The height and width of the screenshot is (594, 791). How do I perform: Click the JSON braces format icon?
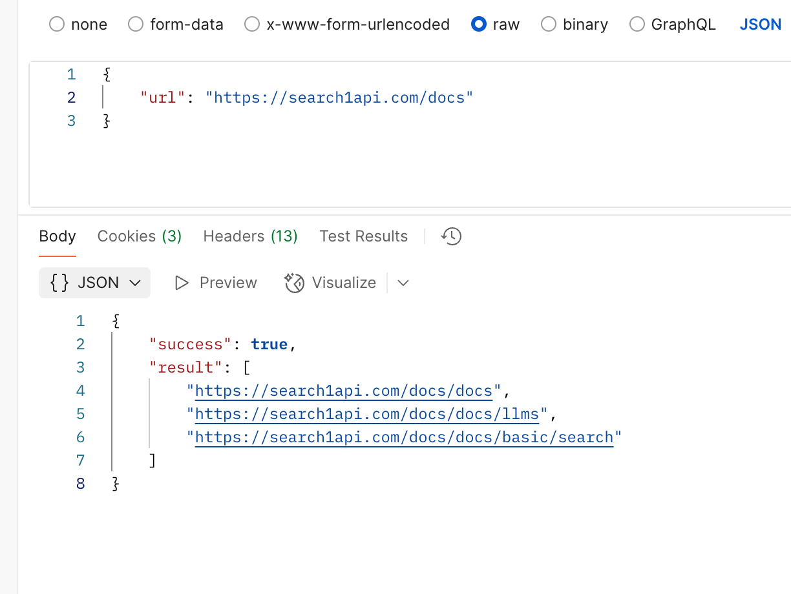point(59,283)
